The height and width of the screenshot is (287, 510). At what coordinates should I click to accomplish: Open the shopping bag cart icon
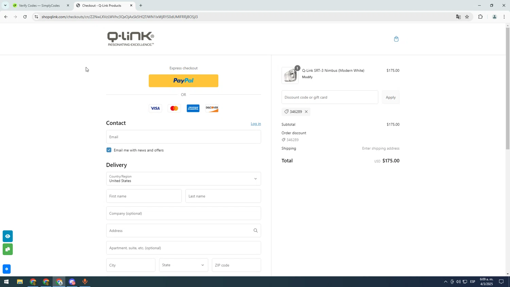coord(396,39)
